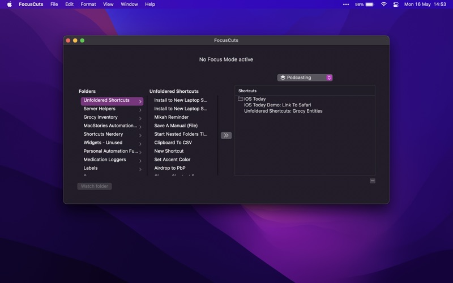453x283 pixels.
Task: Open the File menu
Action: 54,5
